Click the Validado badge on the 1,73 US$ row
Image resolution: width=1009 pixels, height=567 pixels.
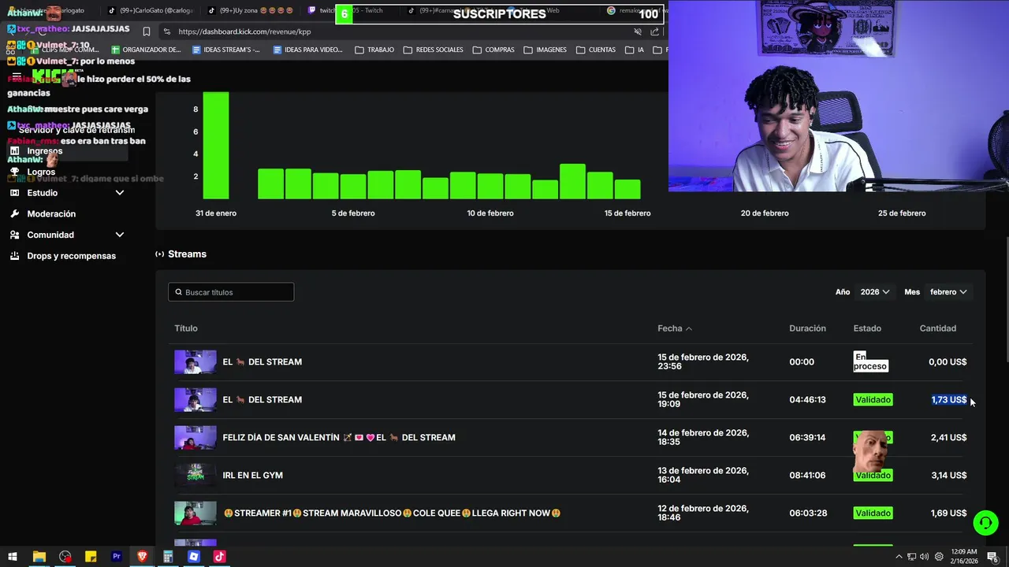coord(873,400)
